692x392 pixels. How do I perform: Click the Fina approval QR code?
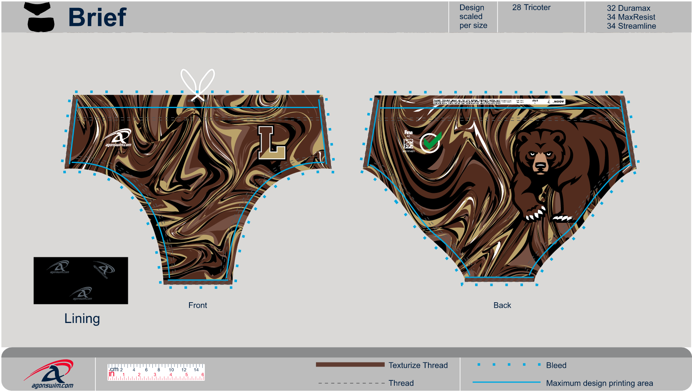click(x=408, y=143)
